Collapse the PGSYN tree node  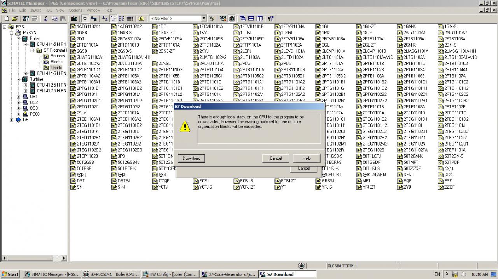pyautogui.click(x=12, y=33)
